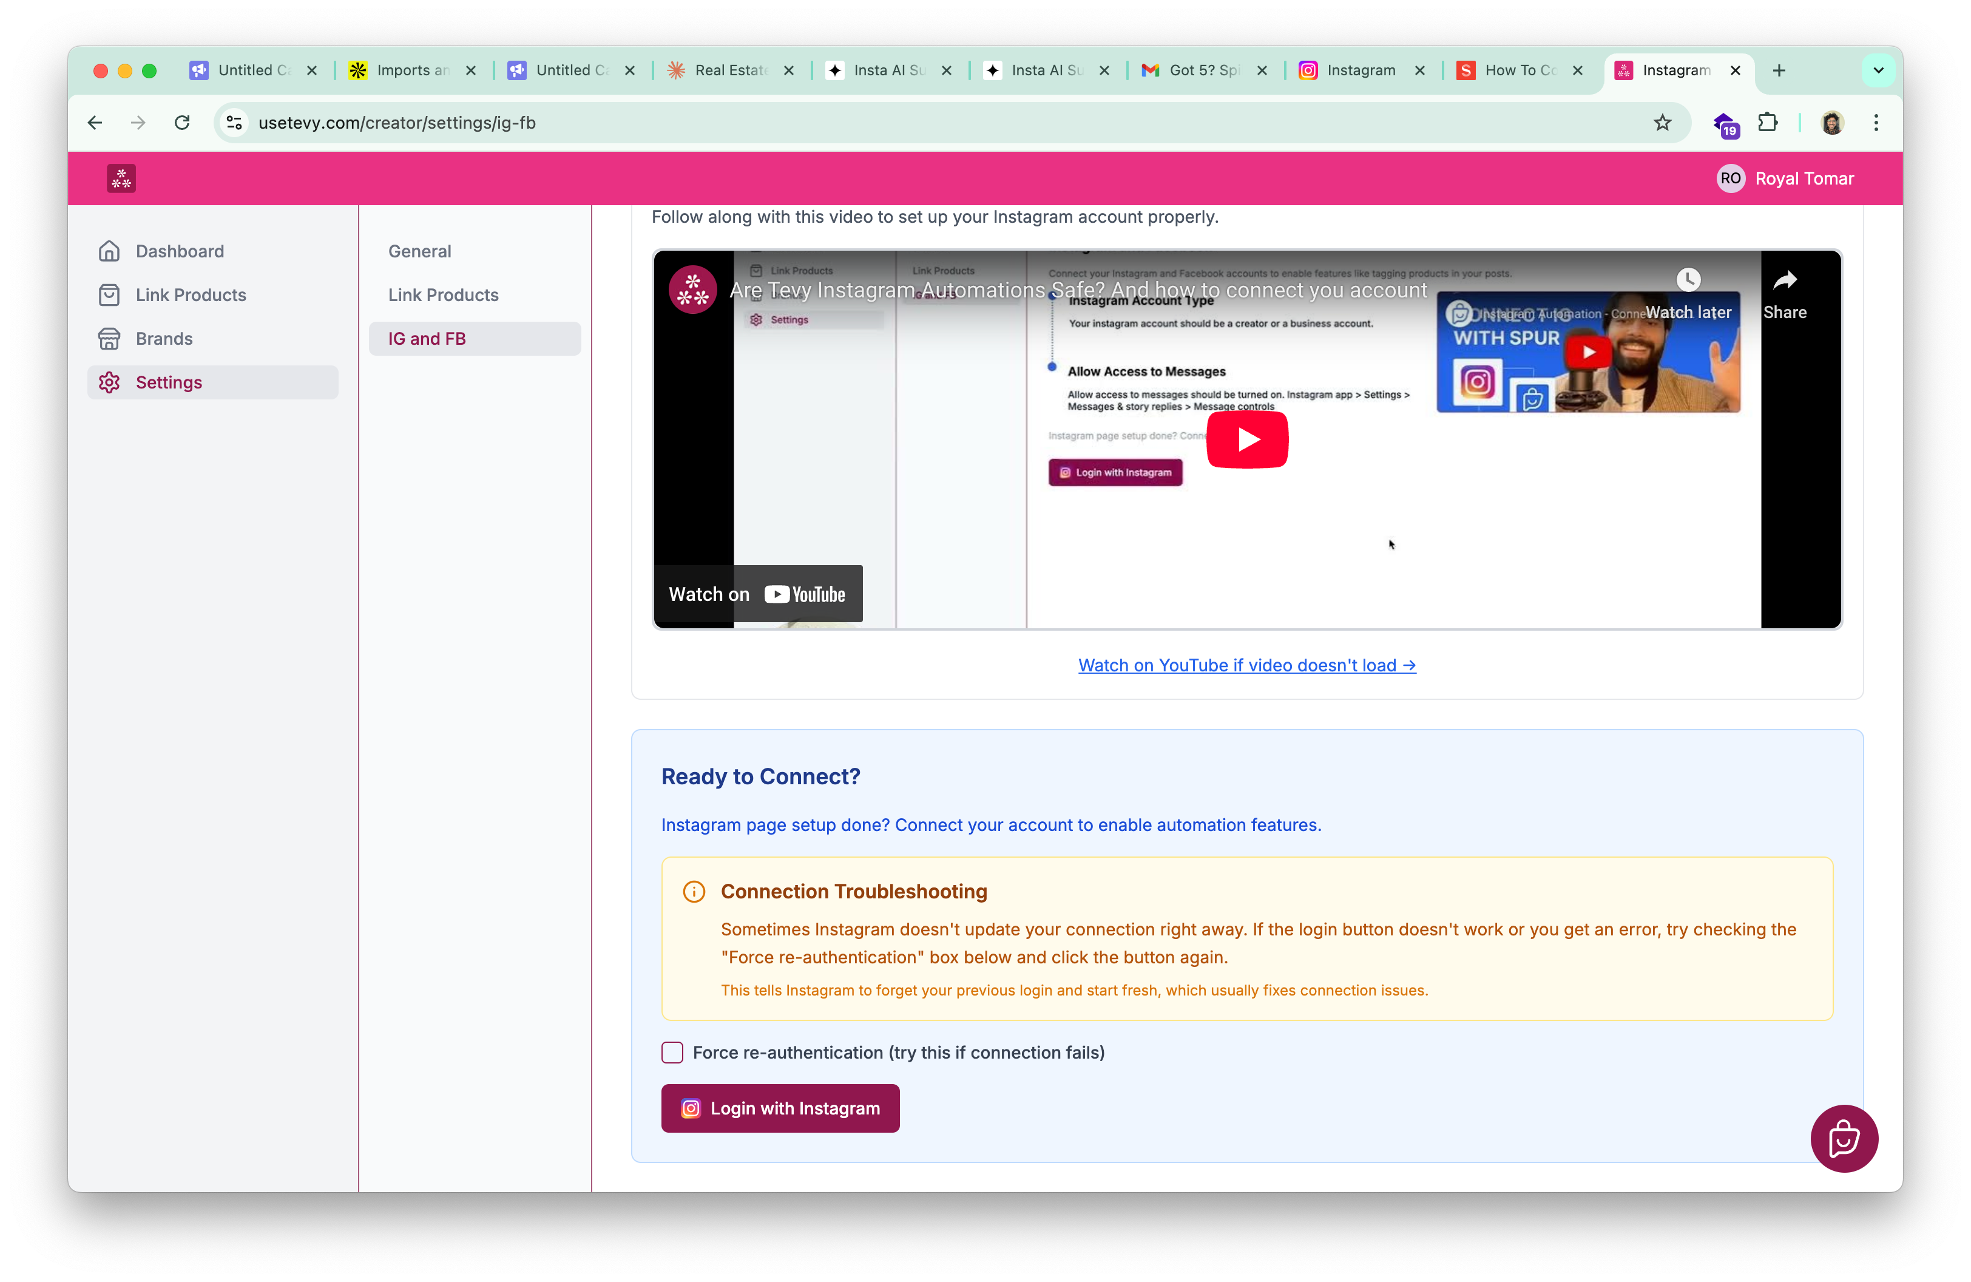The width and height of the screenshot is (1971, 1282).
Task: Click the Dashboard home icon
Action: click(109, 251)
